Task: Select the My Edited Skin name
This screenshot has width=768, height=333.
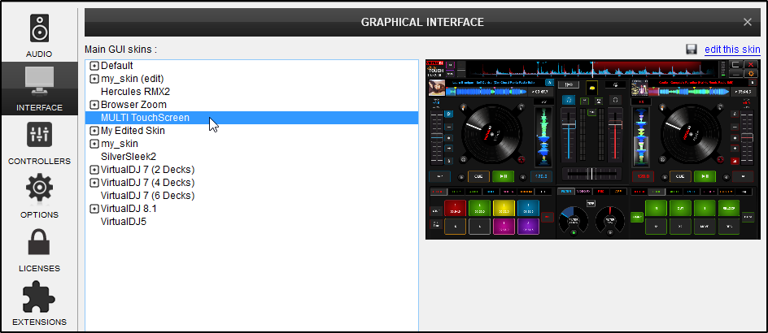Action: click(133, 131)
